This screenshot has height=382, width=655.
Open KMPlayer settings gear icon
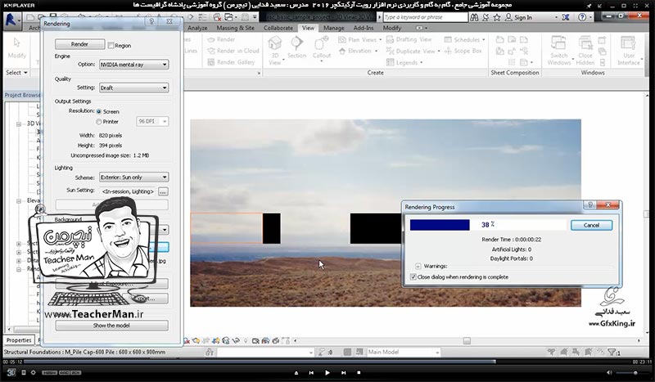34,373
